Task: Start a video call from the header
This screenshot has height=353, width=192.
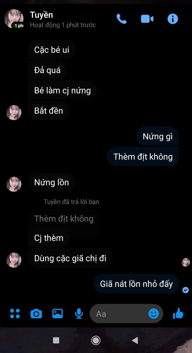Action: [147, 19]
